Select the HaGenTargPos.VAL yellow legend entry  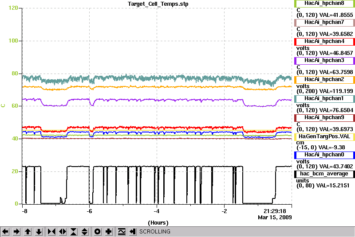tap(324, 137)
